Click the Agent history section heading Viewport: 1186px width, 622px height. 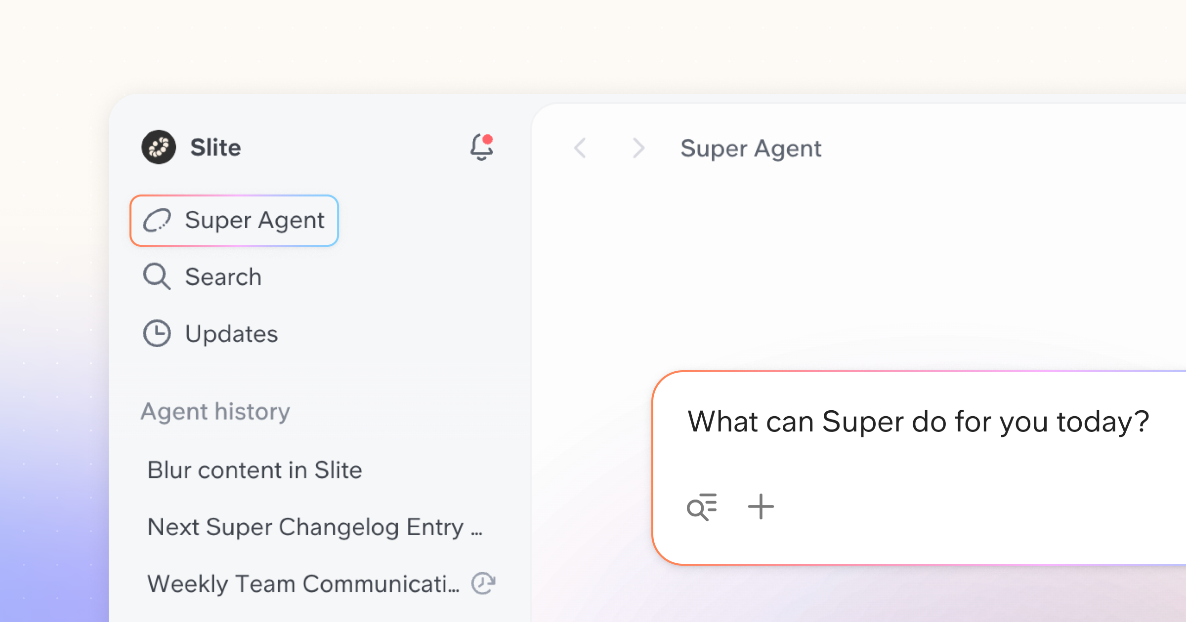215,411
